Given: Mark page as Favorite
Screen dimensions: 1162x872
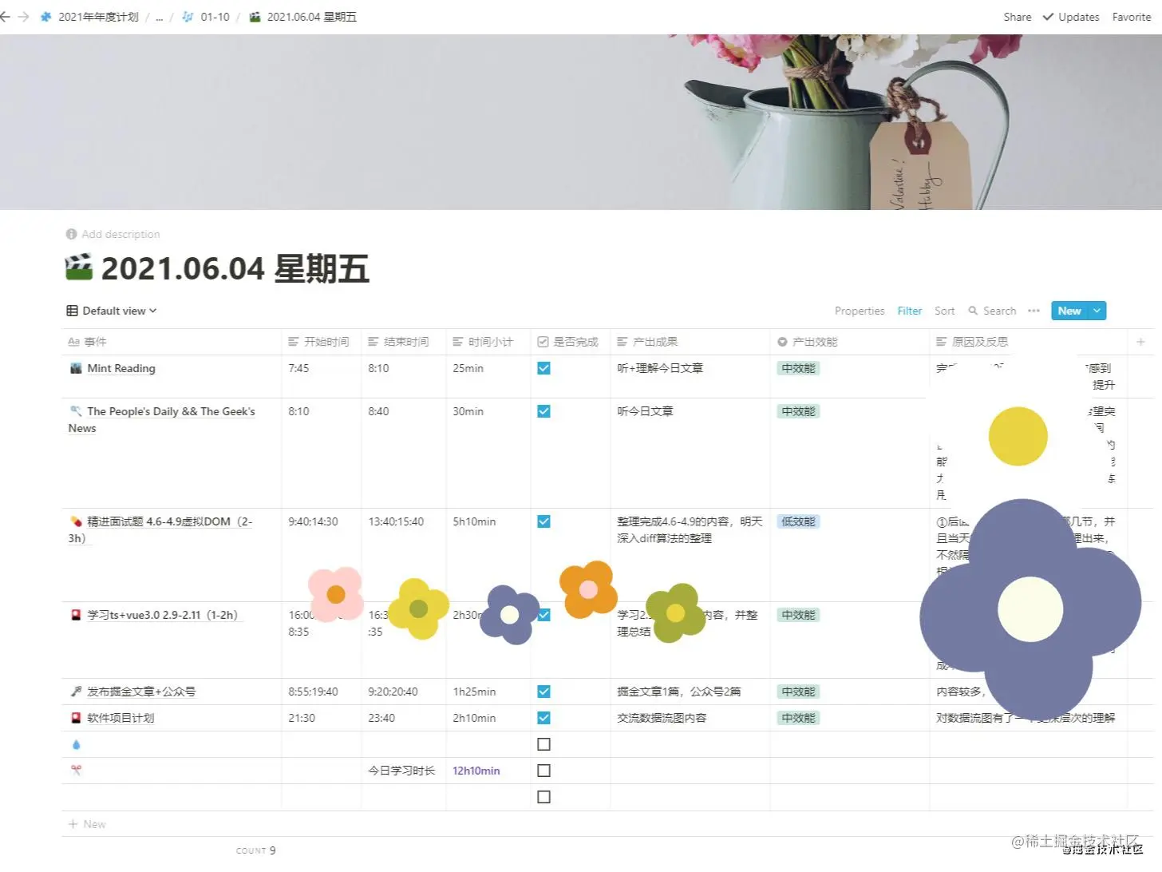Looking at the screenshot, I should tap(1131, 17).
